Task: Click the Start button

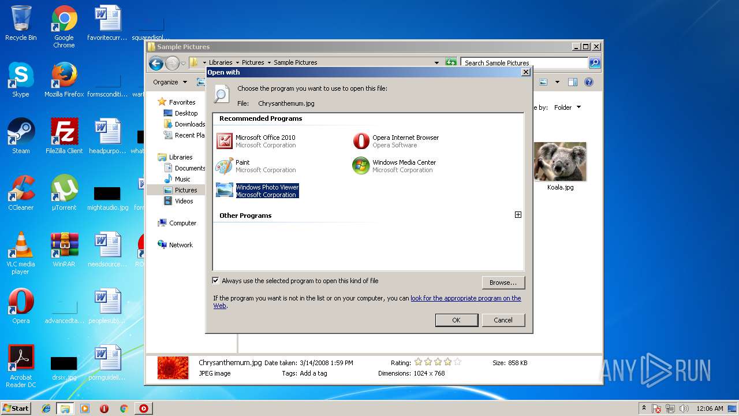Action: point(16,408)
